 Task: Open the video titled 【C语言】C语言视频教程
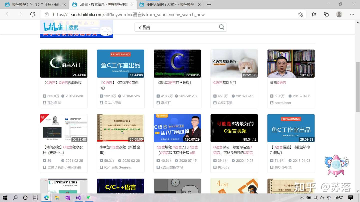[62, 83]
